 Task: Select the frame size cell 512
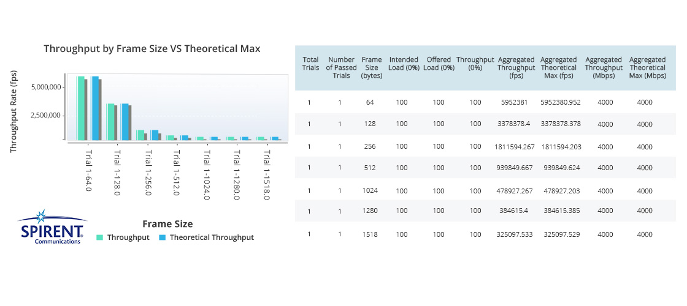tap(370, 168)
